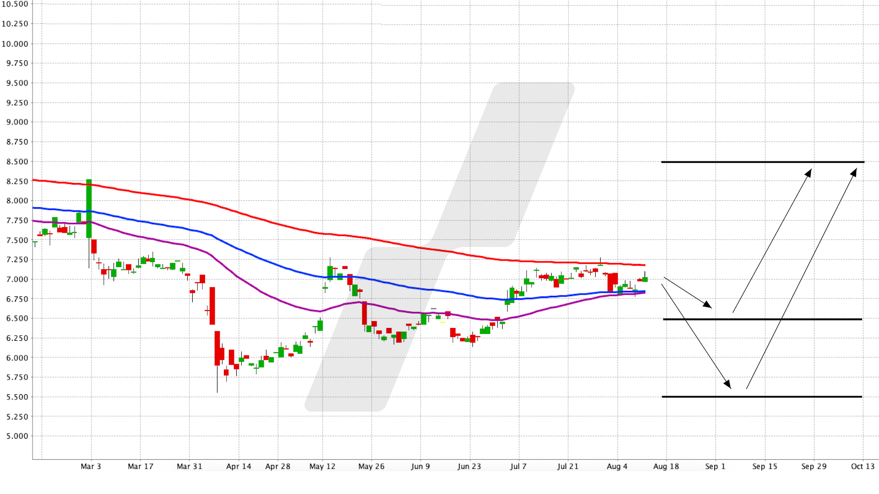Click the 9.250 price axis label

(17, 102)
